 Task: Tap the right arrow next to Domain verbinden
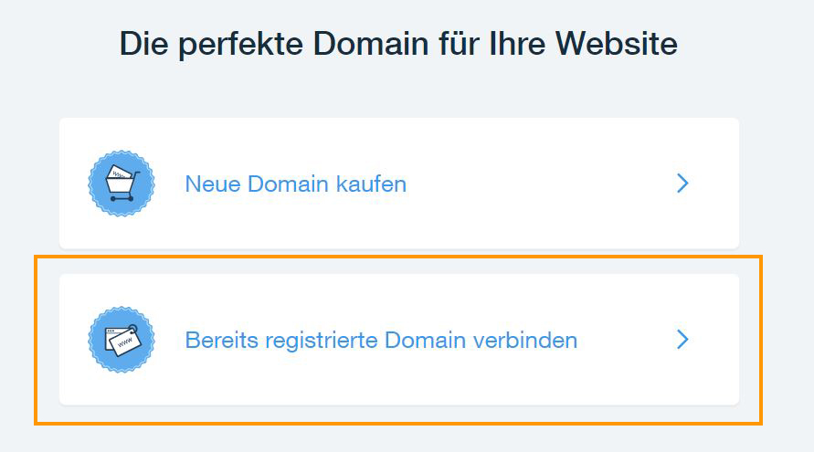tap(682, 340)
